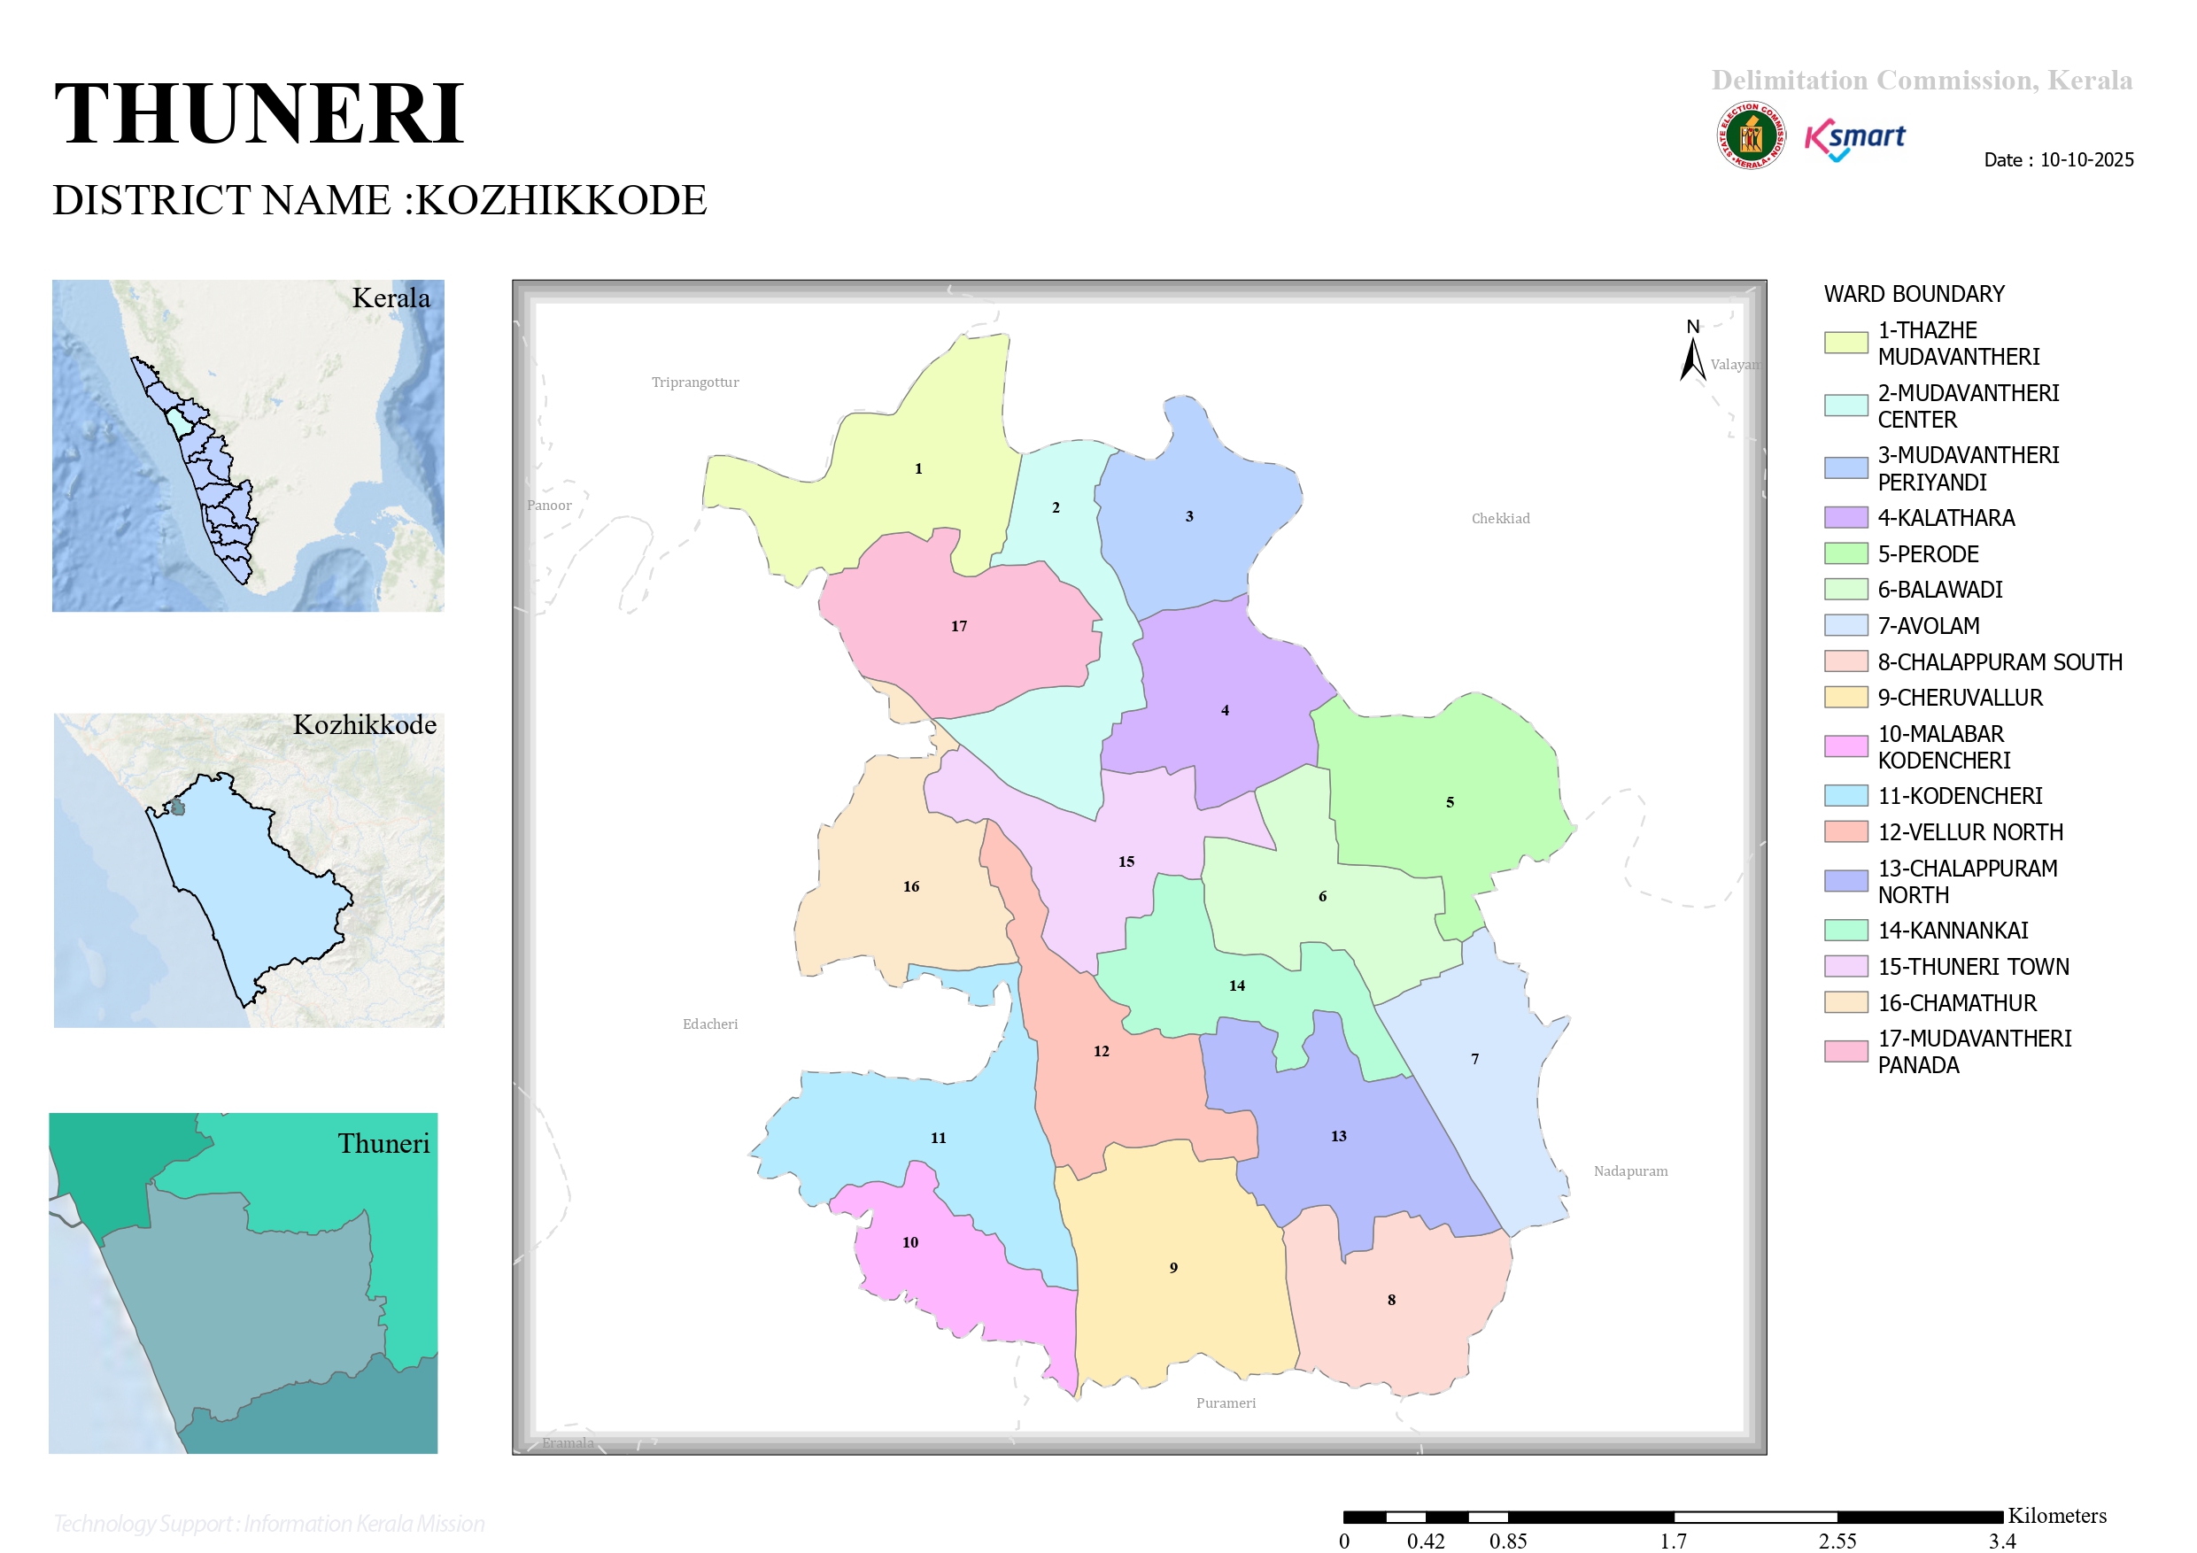
Task: Click the '6-BALAWADI' legend label
Action: 1939,591
